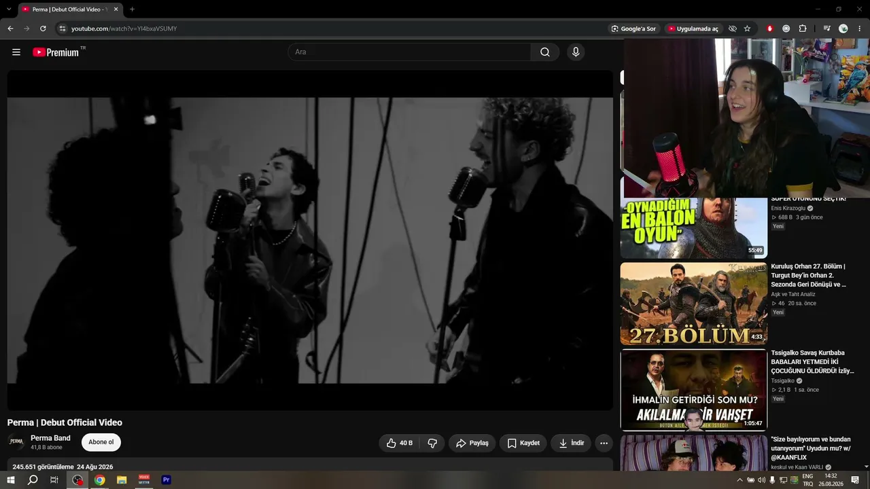Screen dimensions: 870x489
Task: Open the Windows notification center
Action: coord(855,480)
